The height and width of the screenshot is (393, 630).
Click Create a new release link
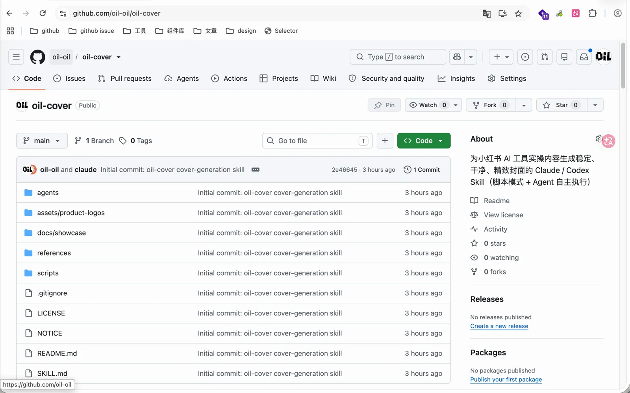pyautogui.click(x=499, y=326)
